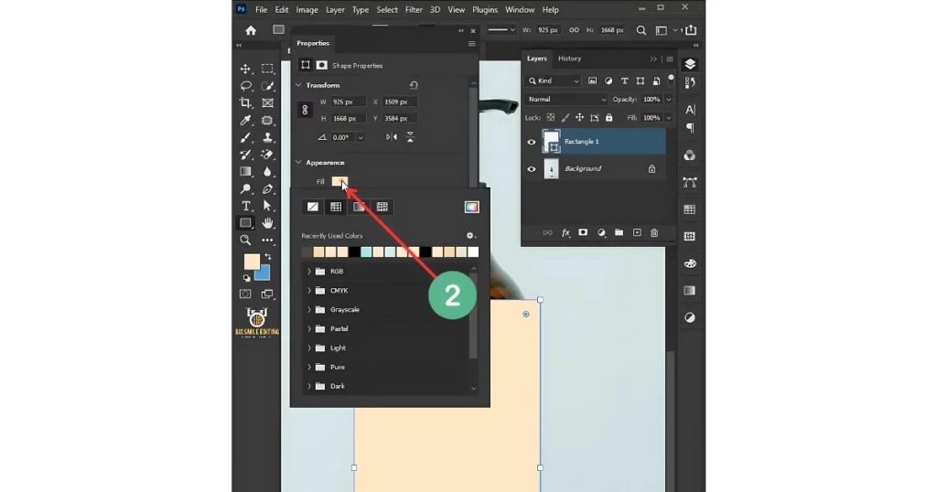This screenshot has height=492, width=937.
Task: Open the color picker rainbow icon
Action: [x=471, y=208]
